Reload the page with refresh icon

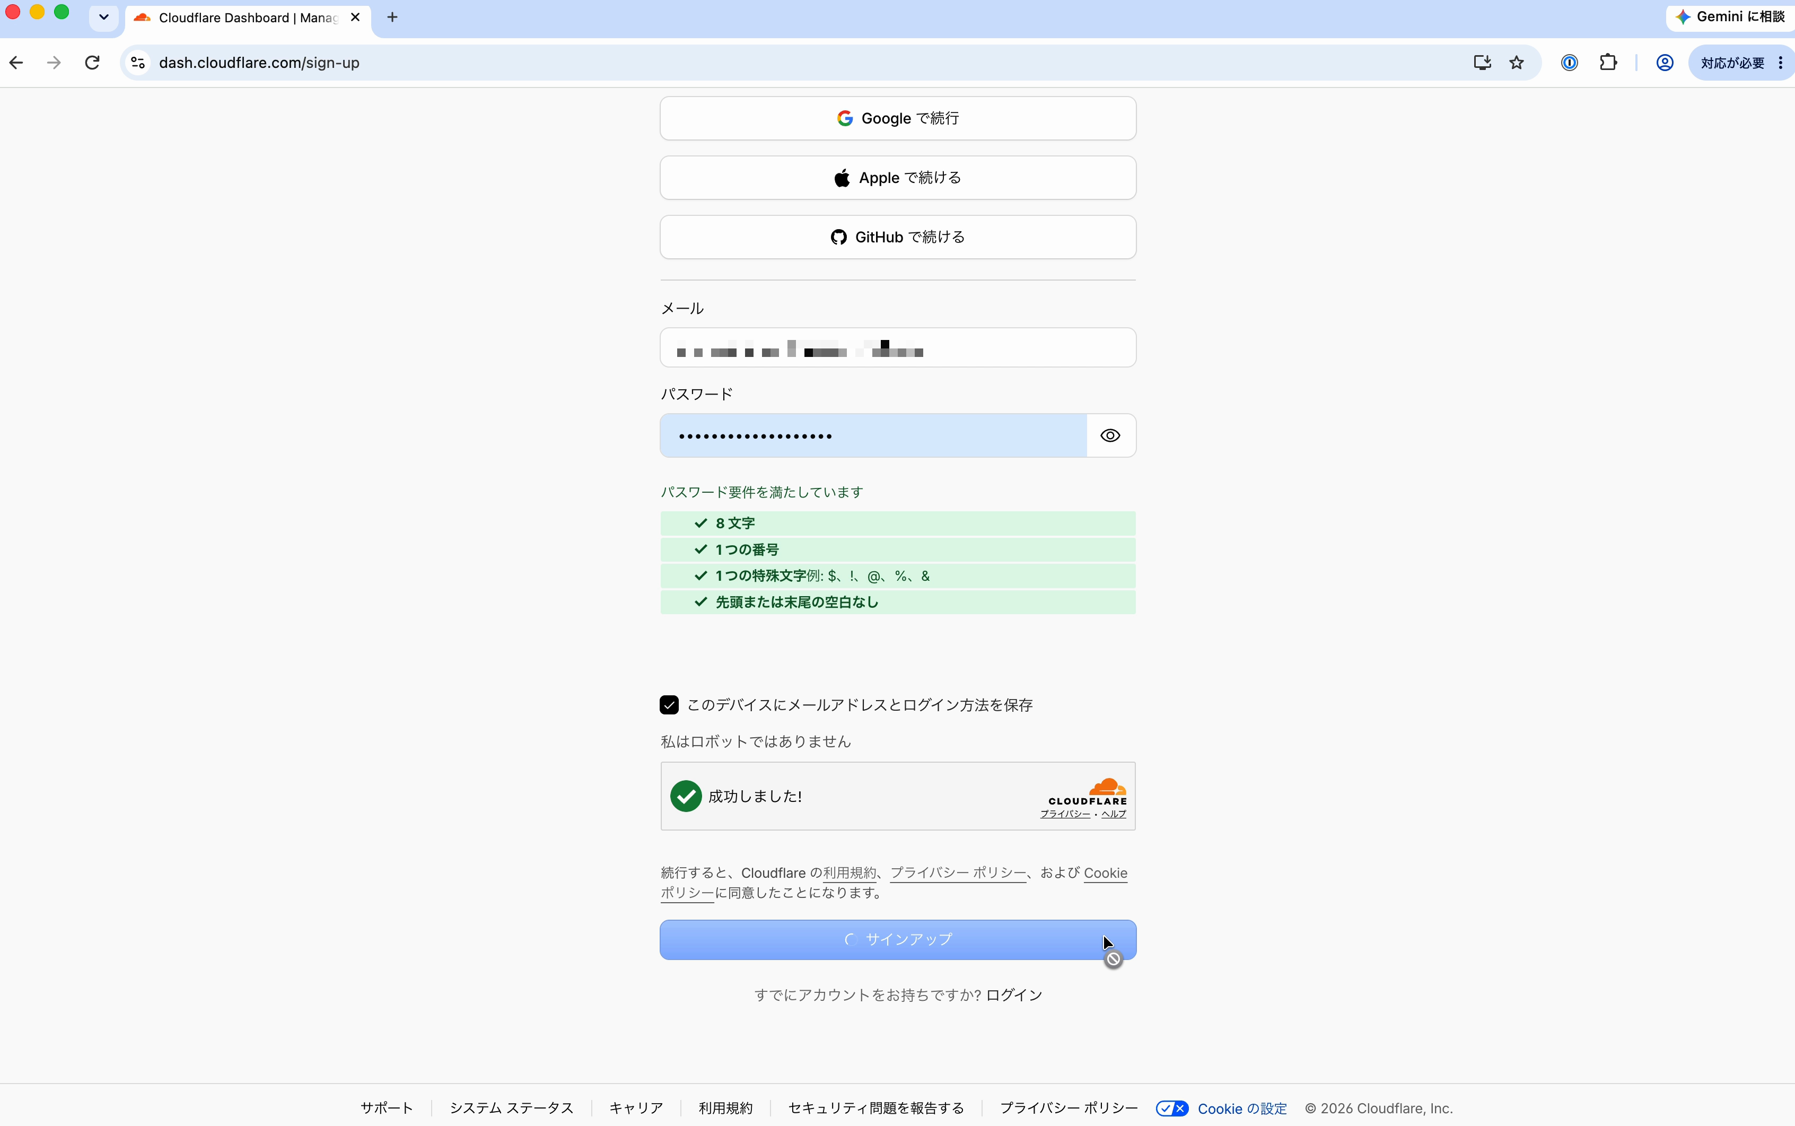point(92,63)
